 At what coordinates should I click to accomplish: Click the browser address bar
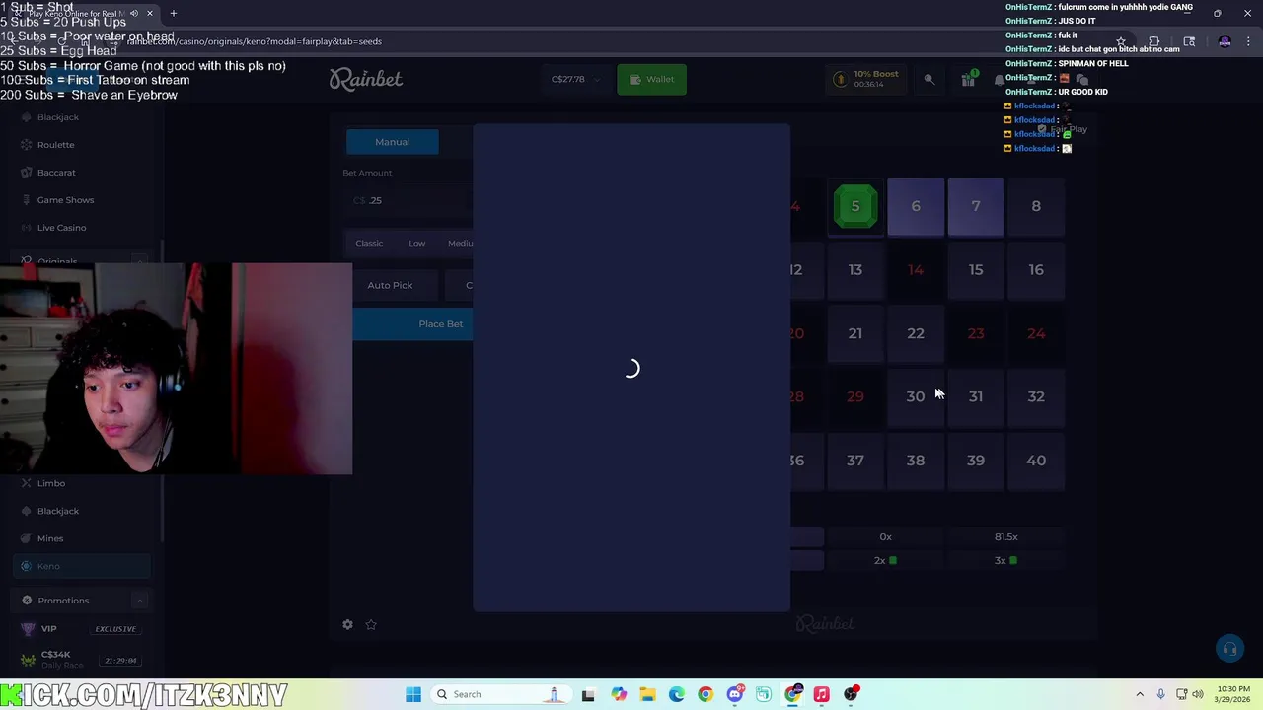click(x=612, y=41)
